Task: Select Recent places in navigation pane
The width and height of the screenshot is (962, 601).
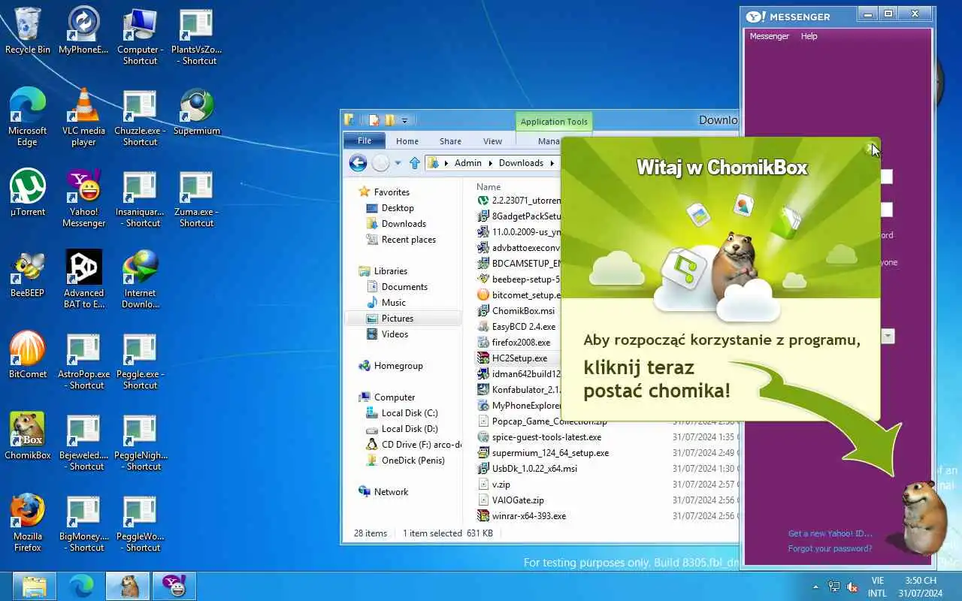Action: (408, 240)
